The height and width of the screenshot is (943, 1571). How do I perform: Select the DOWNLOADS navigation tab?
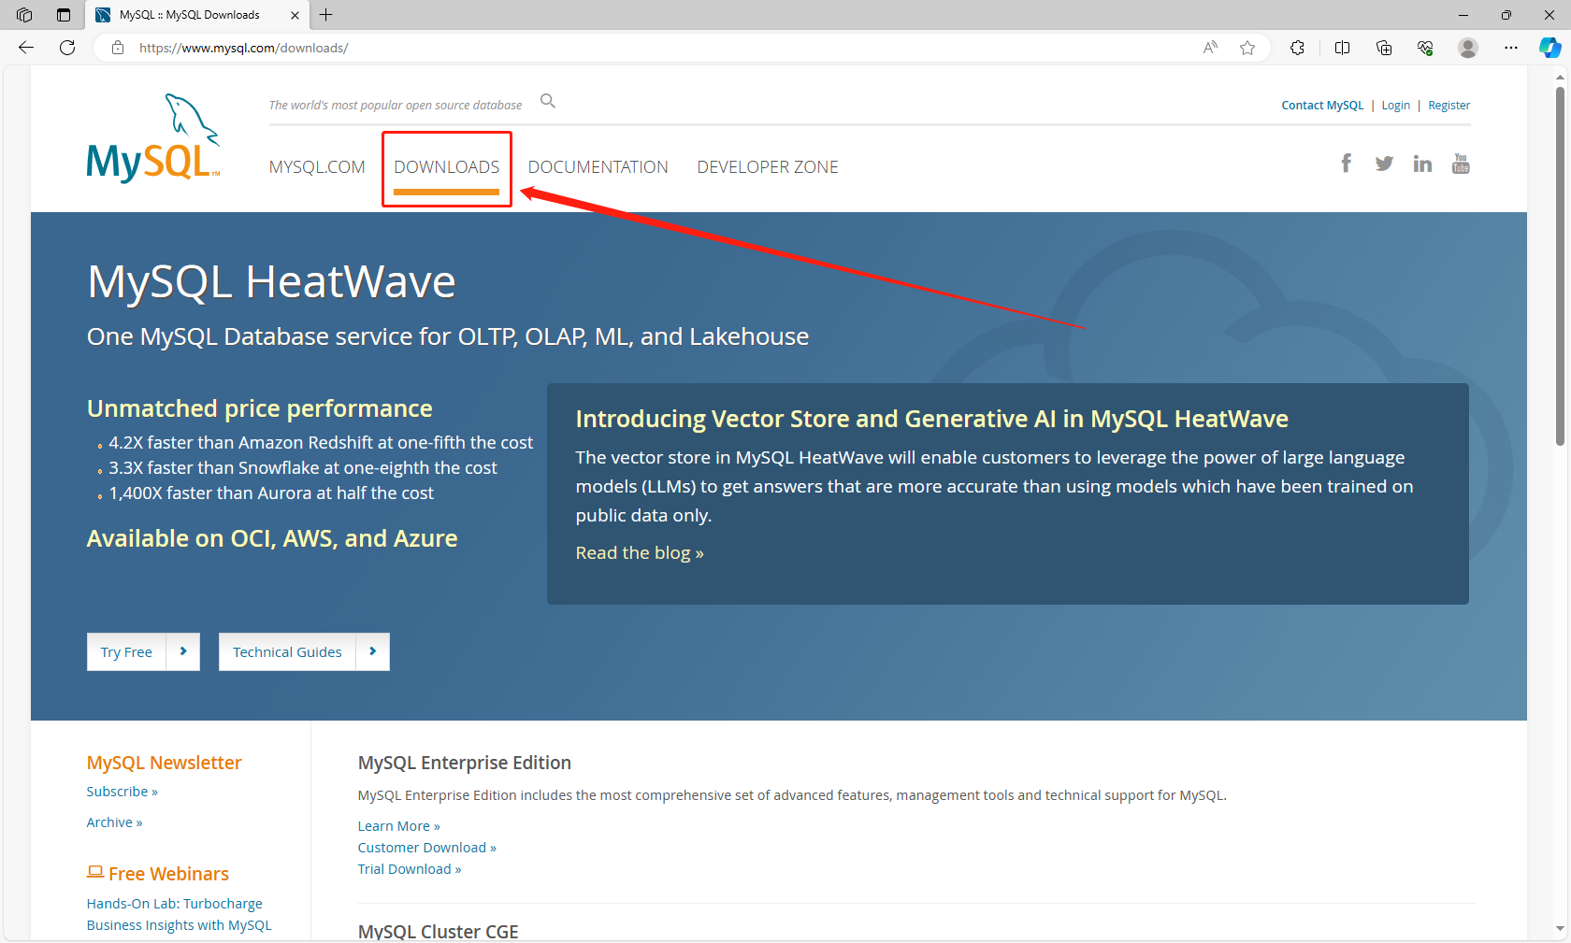coord(447,167)
